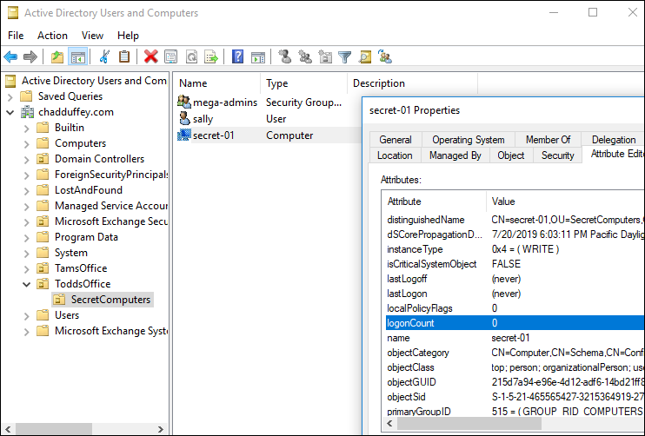Click the tree pane scroll right arrow
The height and width of the screenshot is (436, 645).
(x=161, y=429)
